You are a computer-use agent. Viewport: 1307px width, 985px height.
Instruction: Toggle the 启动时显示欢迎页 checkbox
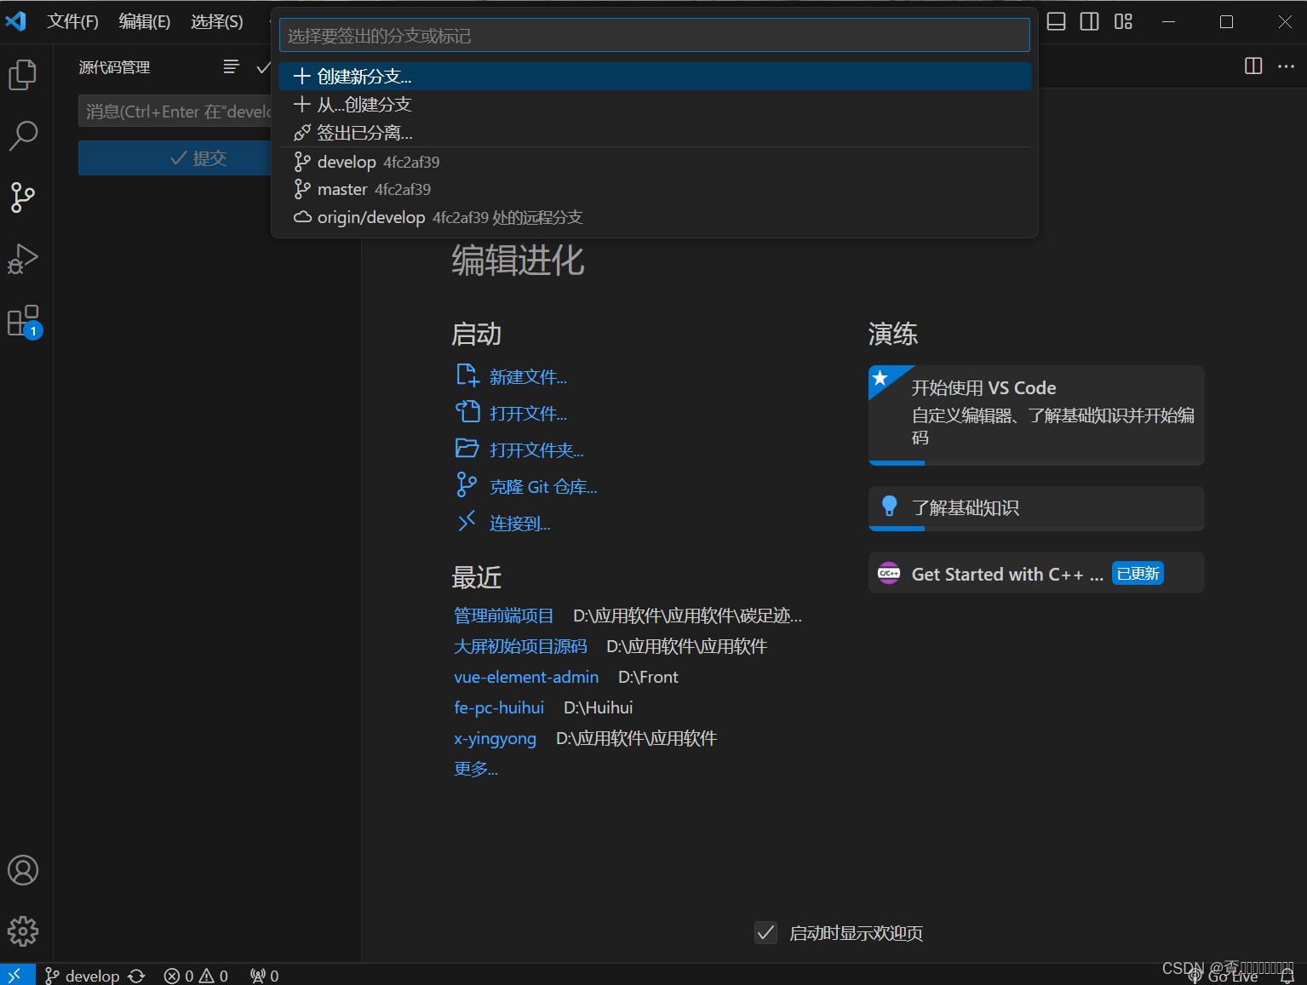(765, 932)
